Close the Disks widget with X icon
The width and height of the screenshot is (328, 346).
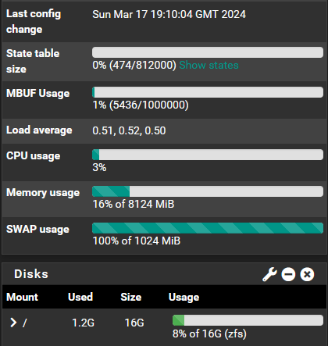[307, 274]
